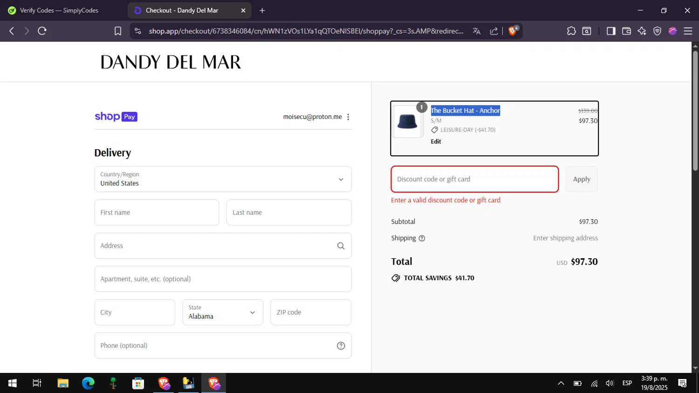Click the address search magnifier icon
Screen dimensions: 699x393
pos(341,246)
